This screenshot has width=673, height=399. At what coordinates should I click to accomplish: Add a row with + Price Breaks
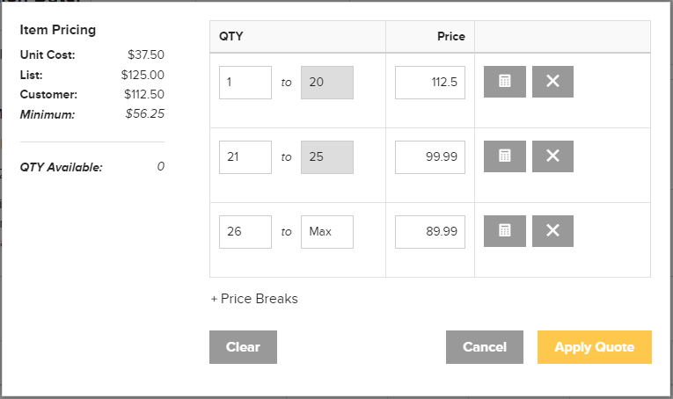coord(254,299)
